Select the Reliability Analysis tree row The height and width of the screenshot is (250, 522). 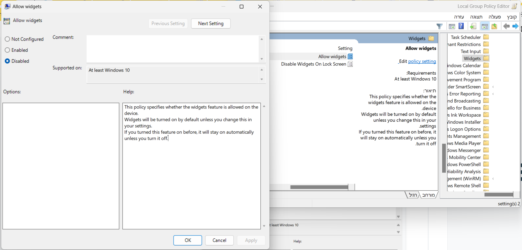[468, 172]
